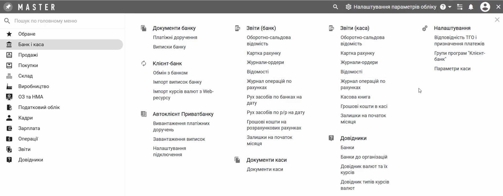Focus the 'Пошук по головному меню' search field
The height and width of the screenshot is (196, 503).
(x=62, y=21)
